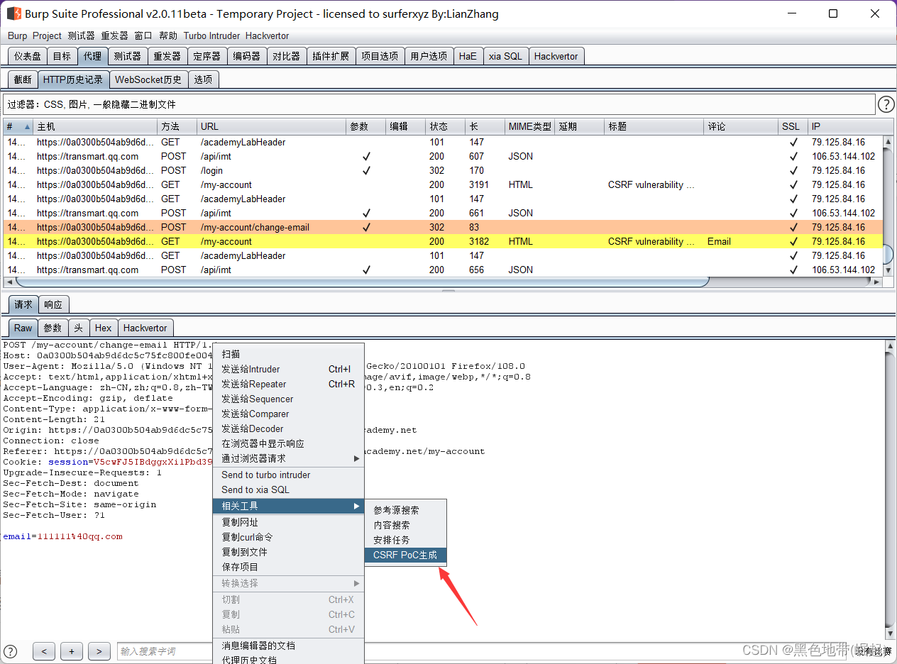
Task: Switch to the 项目选项 tab
Action: coord(380,56)
